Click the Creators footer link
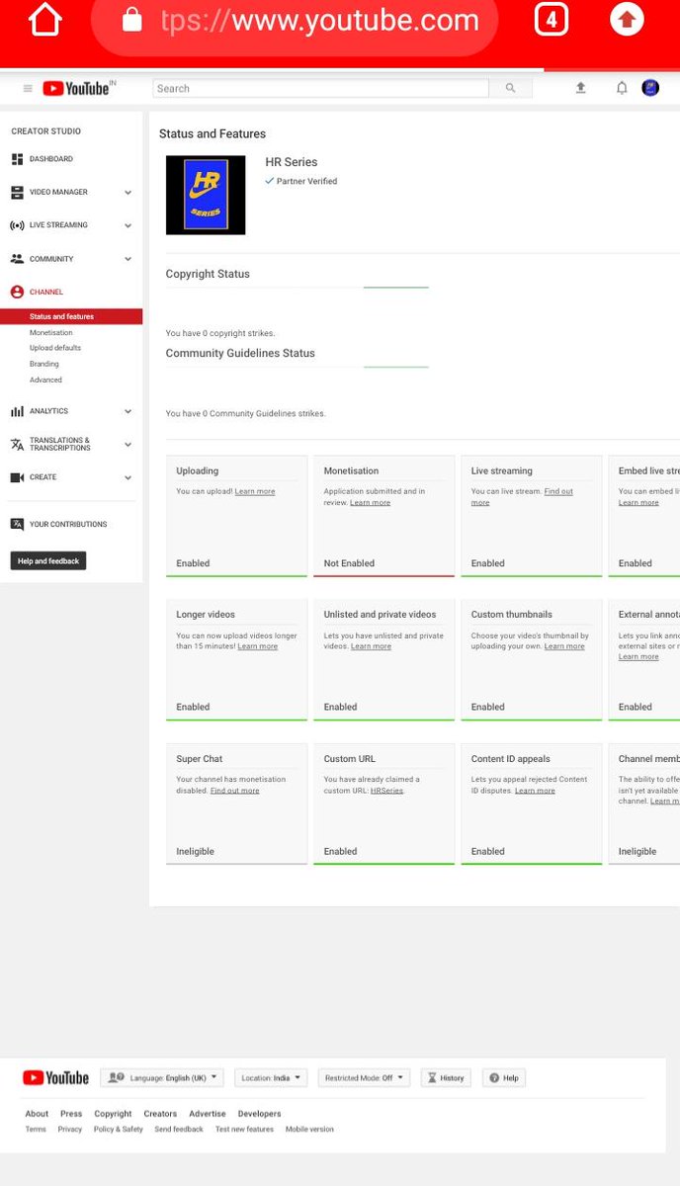680x1186 pixels. [x=160, y=1114]
